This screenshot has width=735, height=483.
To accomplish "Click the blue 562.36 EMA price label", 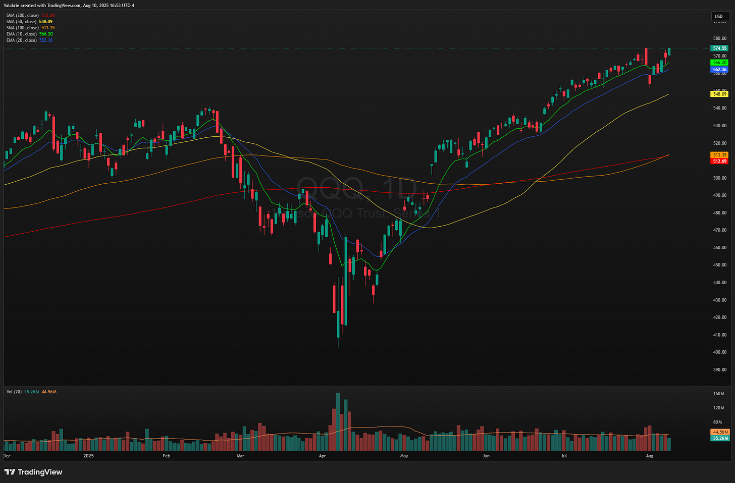I will (720, 70).
